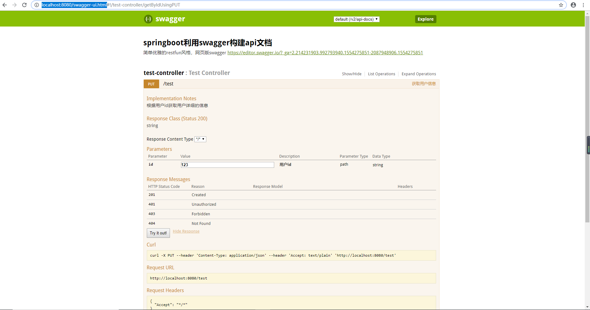Image resolution: width=590 pixels, height=310 pixels.
Task: Click the Not Found reason cell
Action: click(x=201, y=223)
